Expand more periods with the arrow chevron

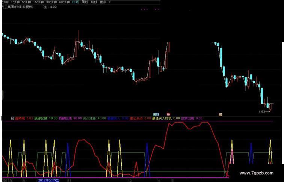click(109, 2)
